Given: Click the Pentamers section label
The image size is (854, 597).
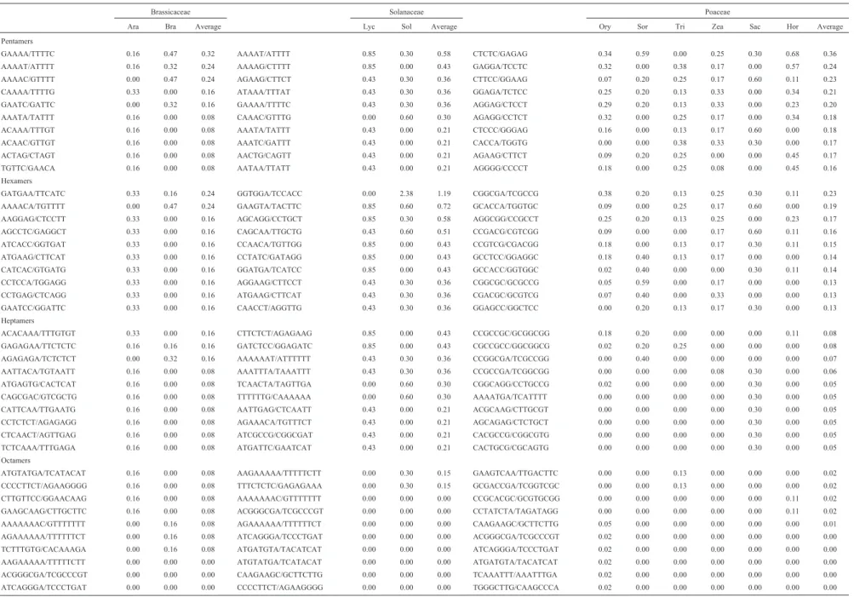Looking at the screenshot, I should pyautogui.click(x=17, y=42).
